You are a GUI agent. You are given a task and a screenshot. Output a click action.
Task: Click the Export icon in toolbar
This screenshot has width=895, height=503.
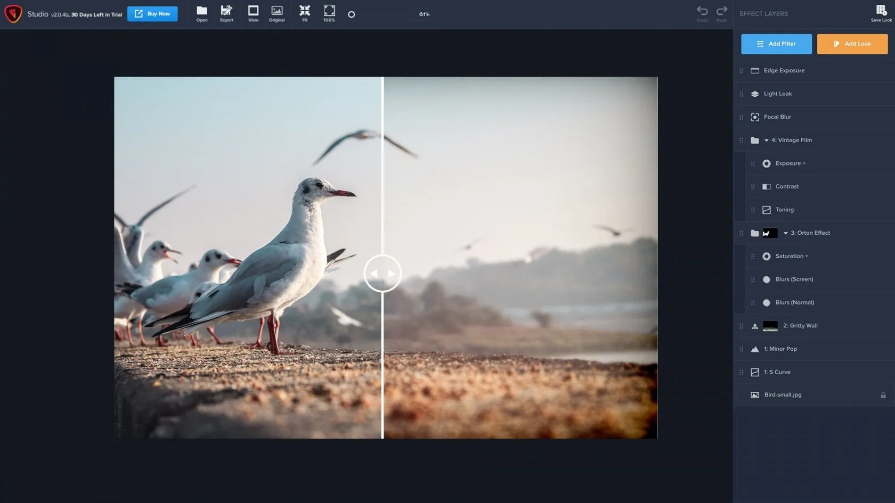226,11
